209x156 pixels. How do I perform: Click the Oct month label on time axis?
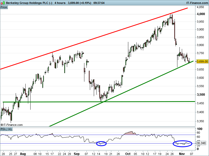pos(128,154)
